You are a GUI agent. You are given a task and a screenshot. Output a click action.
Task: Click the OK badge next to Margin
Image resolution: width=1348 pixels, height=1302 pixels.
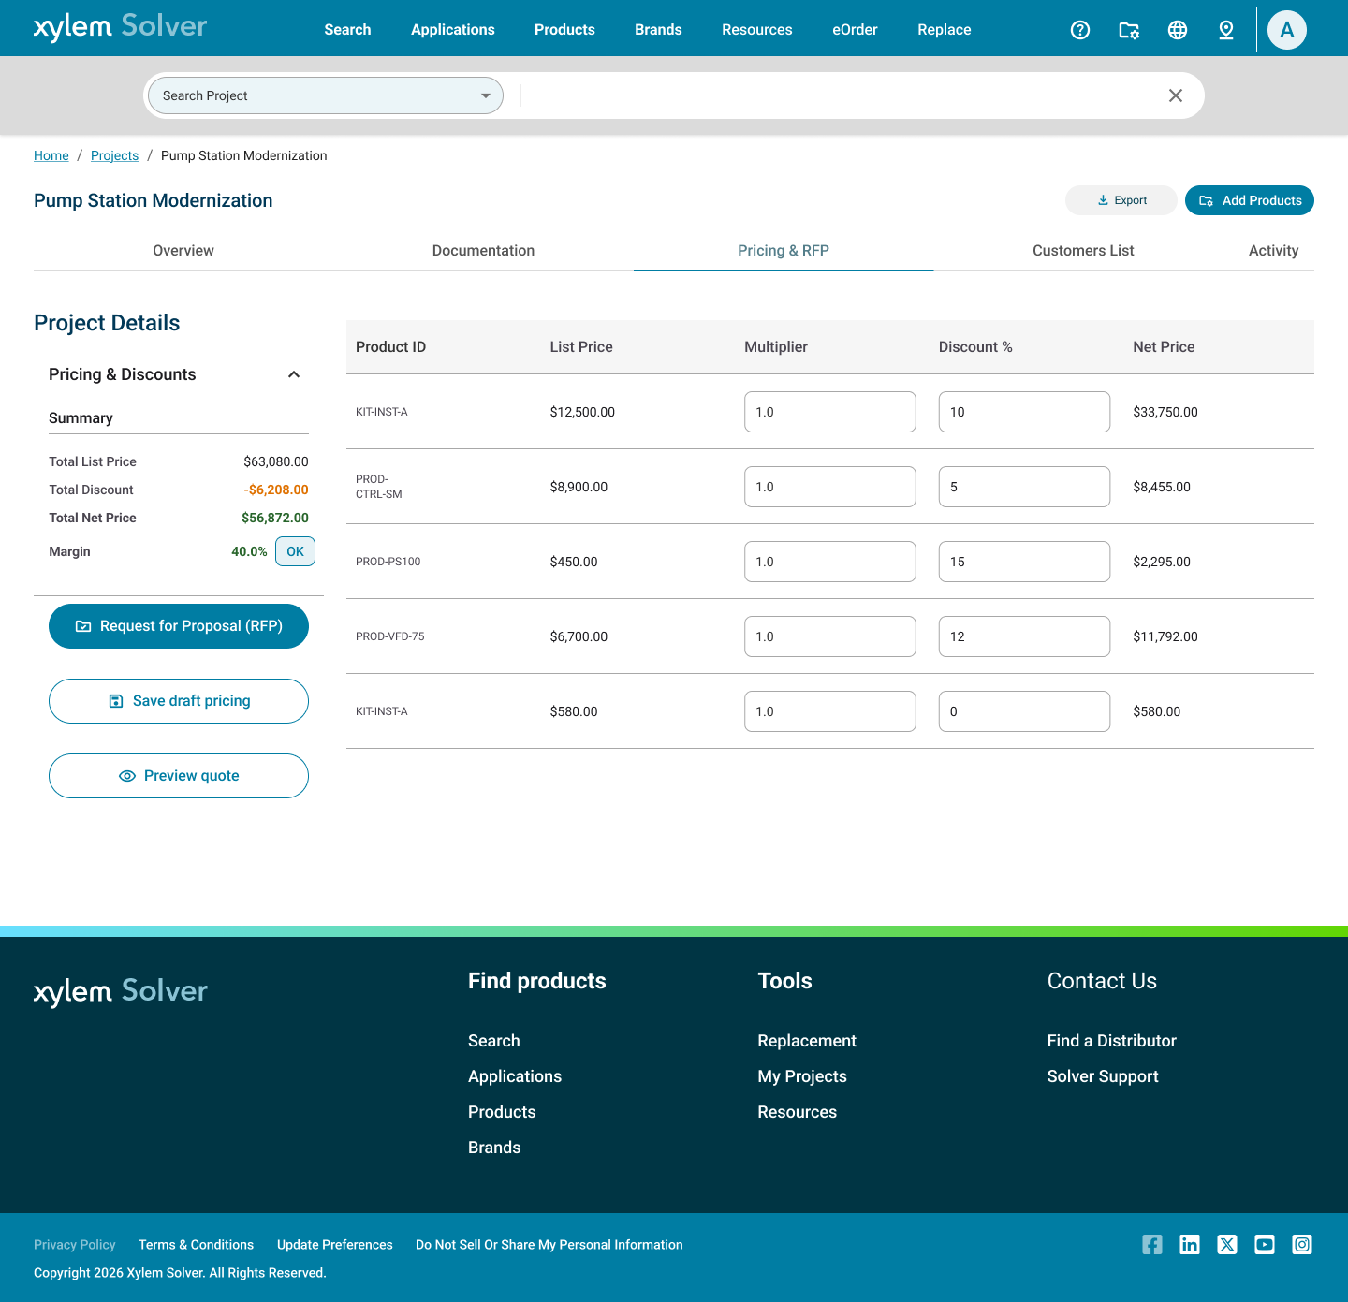295,551
